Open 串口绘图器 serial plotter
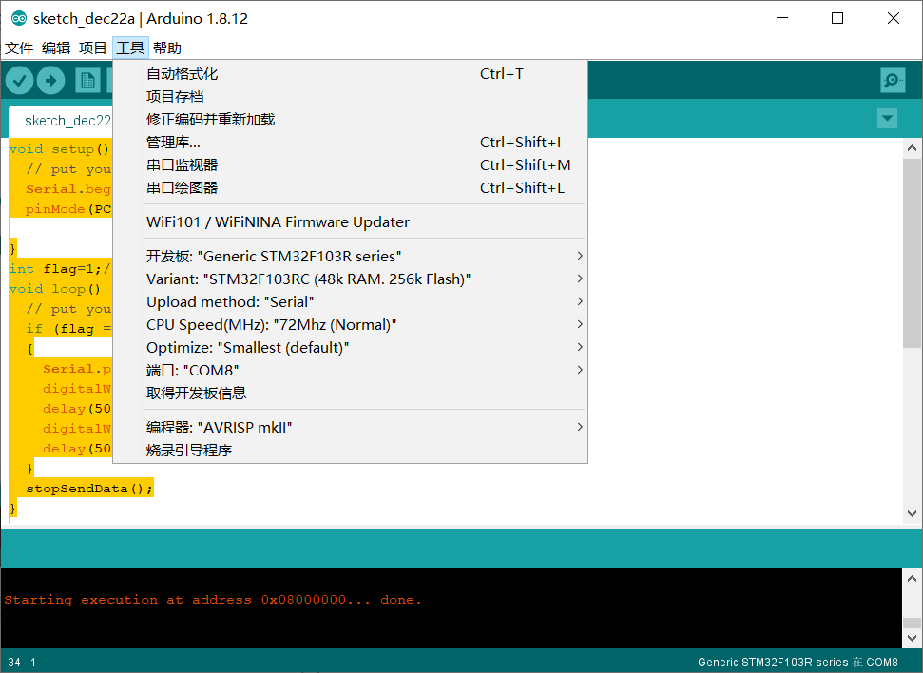Viewport: 923px width, 673px height. pos(350,188)
